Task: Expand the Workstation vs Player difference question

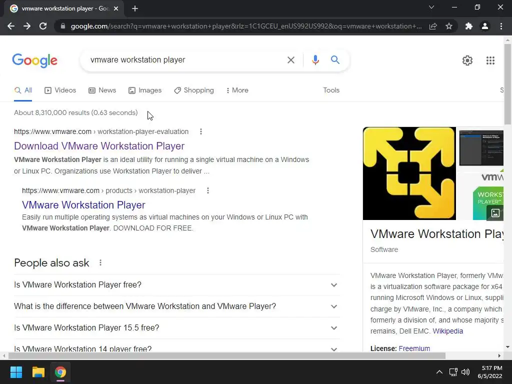Action: [176, 306]
